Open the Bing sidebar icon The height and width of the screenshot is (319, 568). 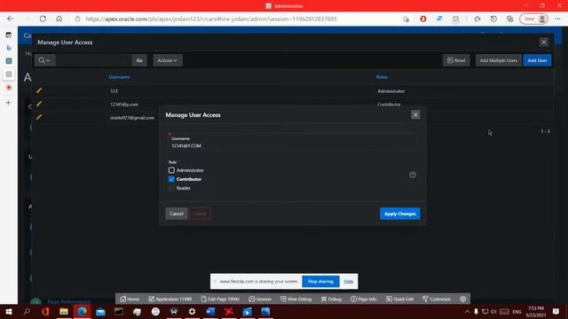9,48
